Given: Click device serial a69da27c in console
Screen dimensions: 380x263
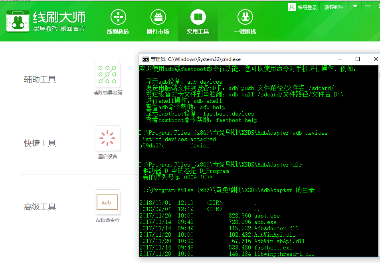Looking at the screenshot, I should (152, 146).
